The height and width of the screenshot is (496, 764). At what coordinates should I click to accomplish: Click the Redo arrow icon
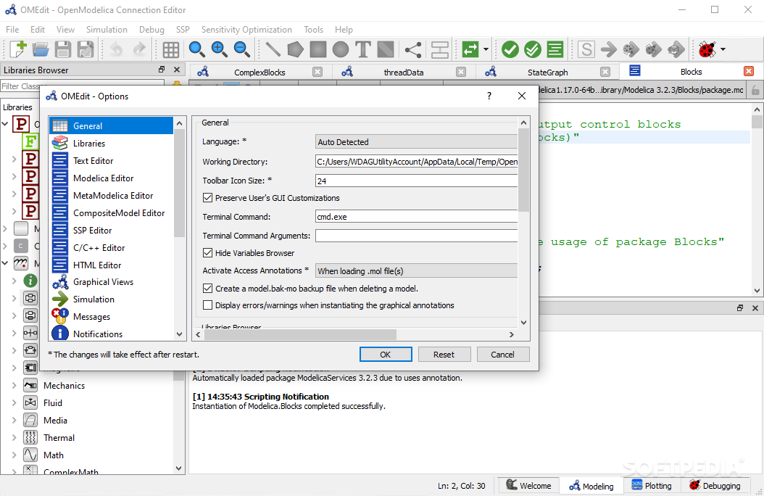click(139, 49)
